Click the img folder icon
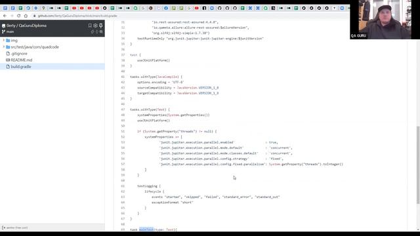420x236 pixels. pos(8,41)
